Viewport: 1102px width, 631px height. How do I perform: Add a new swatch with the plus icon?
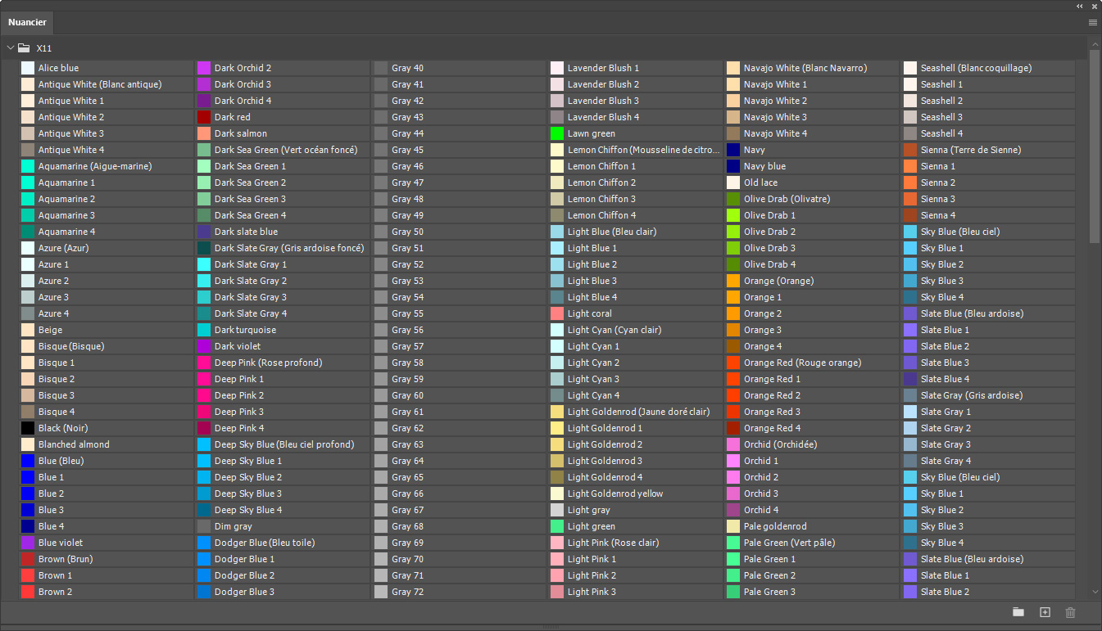click(x=1045, y=611)
